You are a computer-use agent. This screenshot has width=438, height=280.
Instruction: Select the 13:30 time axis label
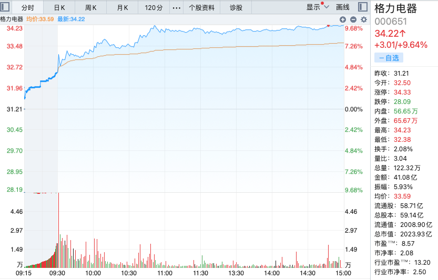236,273
